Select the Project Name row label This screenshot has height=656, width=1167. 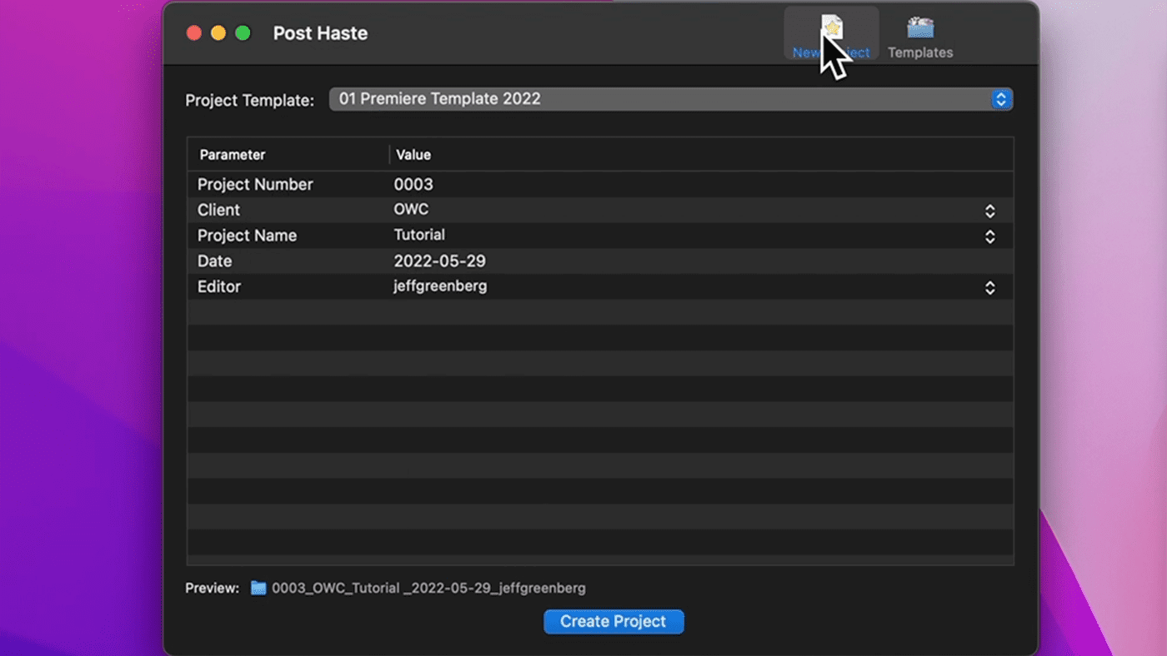[247, 236]
